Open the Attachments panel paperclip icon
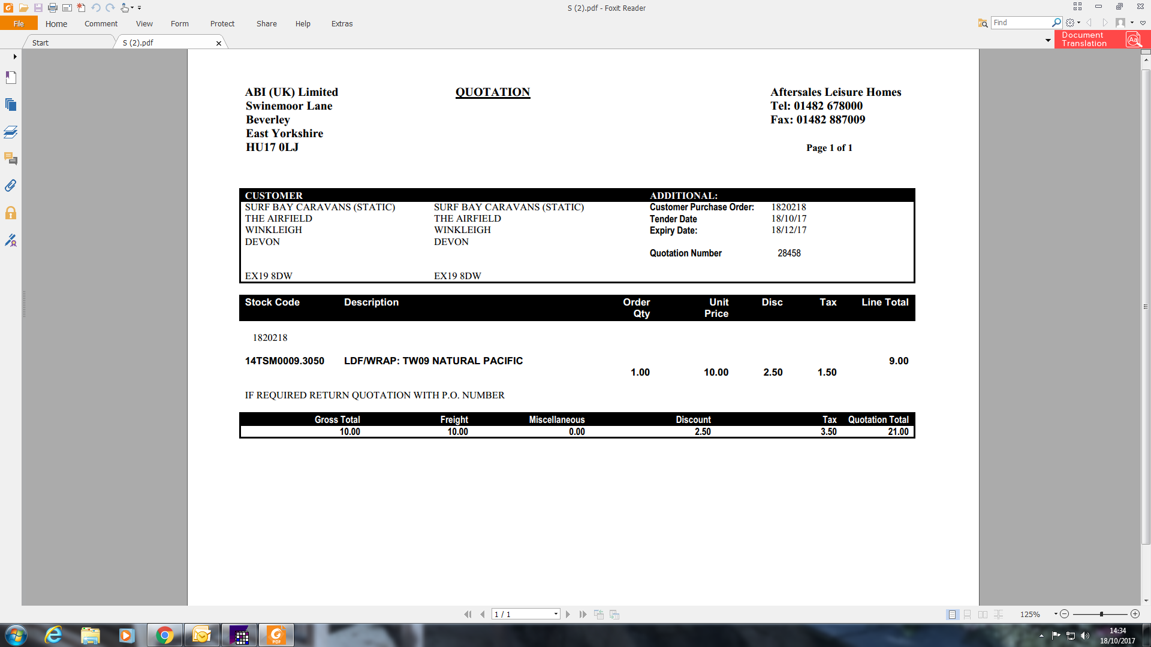1151x647 pixels. [11, 186]
